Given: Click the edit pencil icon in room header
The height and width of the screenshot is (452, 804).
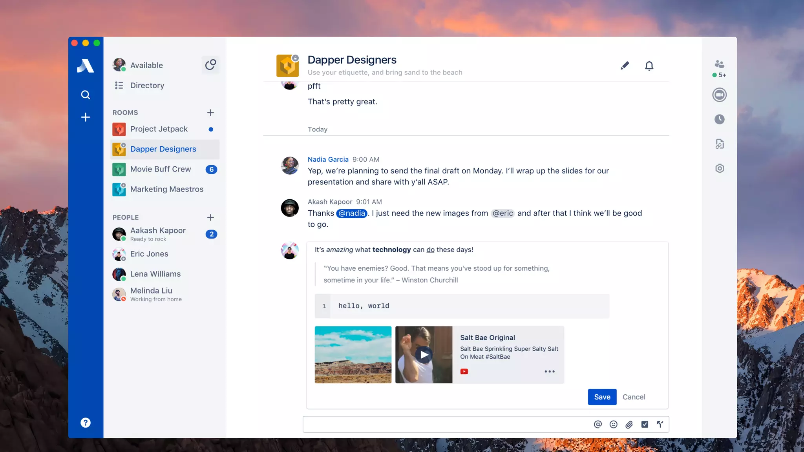Looking at the screenshot, I should click(625, 66).
